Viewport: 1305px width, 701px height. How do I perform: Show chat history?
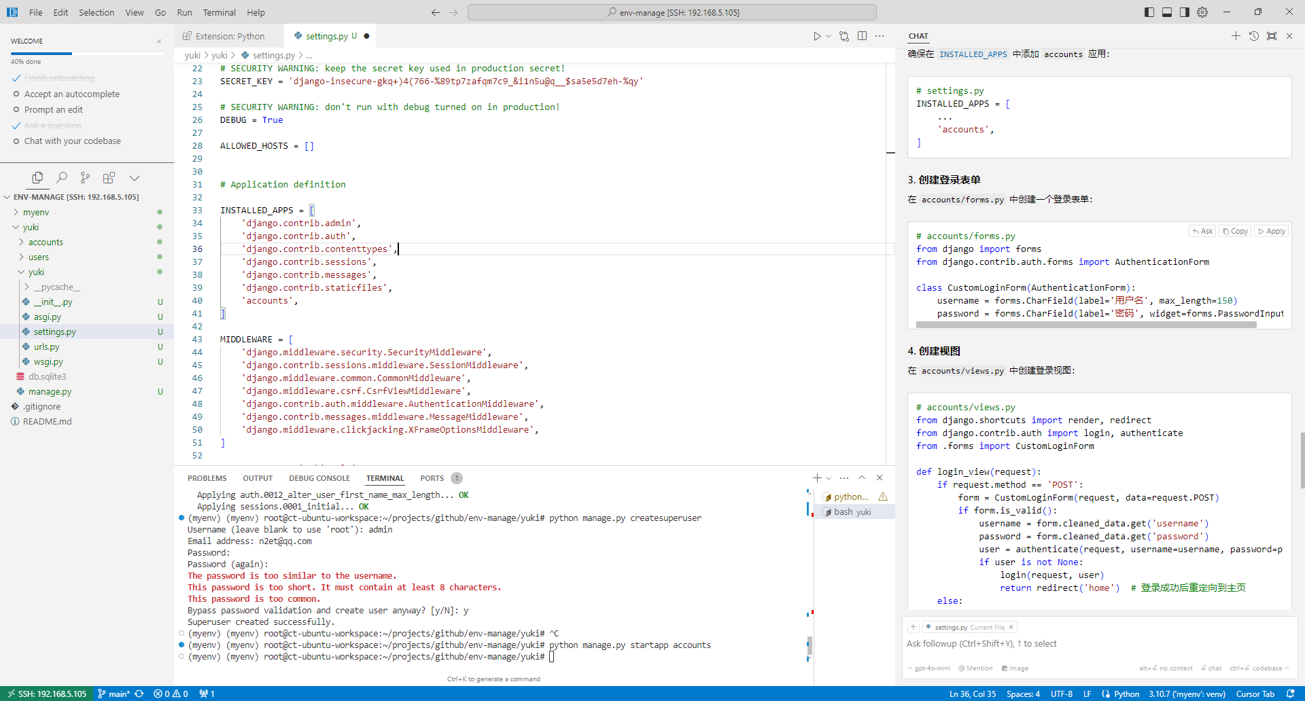pos(1254,36)
